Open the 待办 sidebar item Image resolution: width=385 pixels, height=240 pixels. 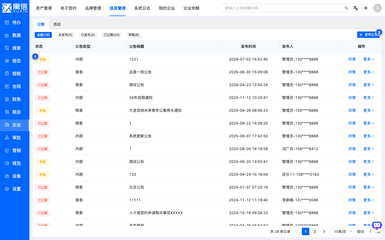[x=14, y=22]
